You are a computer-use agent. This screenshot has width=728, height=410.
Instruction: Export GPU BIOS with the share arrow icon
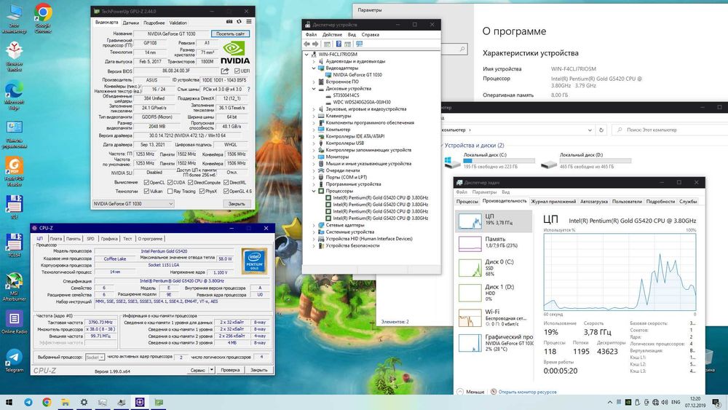(225, 71)
